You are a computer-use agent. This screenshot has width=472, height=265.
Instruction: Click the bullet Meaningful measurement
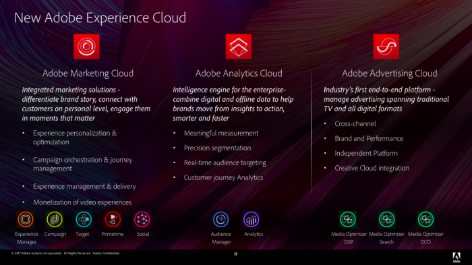(x=221, y=133)
